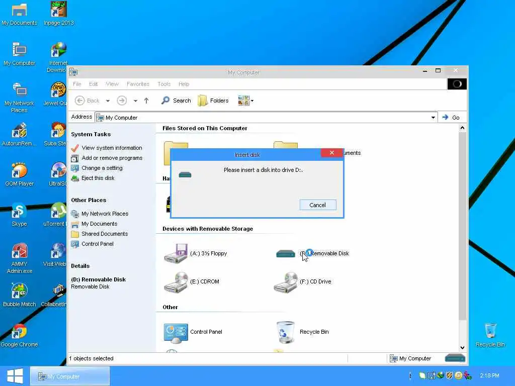Click the Other Places panel header
This screenshot has width=515, height=386.
[x=89, y=200]
